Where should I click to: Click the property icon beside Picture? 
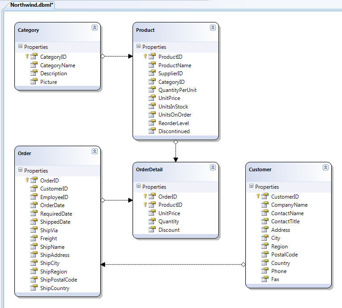click(x=34, y=82)
